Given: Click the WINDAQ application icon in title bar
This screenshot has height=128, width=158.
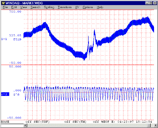Looking at the screenshot, I should (3, 3).
